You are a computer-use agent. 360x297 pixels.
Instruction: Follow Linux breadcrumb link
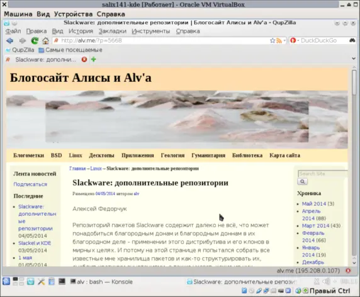[x=96, y=169]
